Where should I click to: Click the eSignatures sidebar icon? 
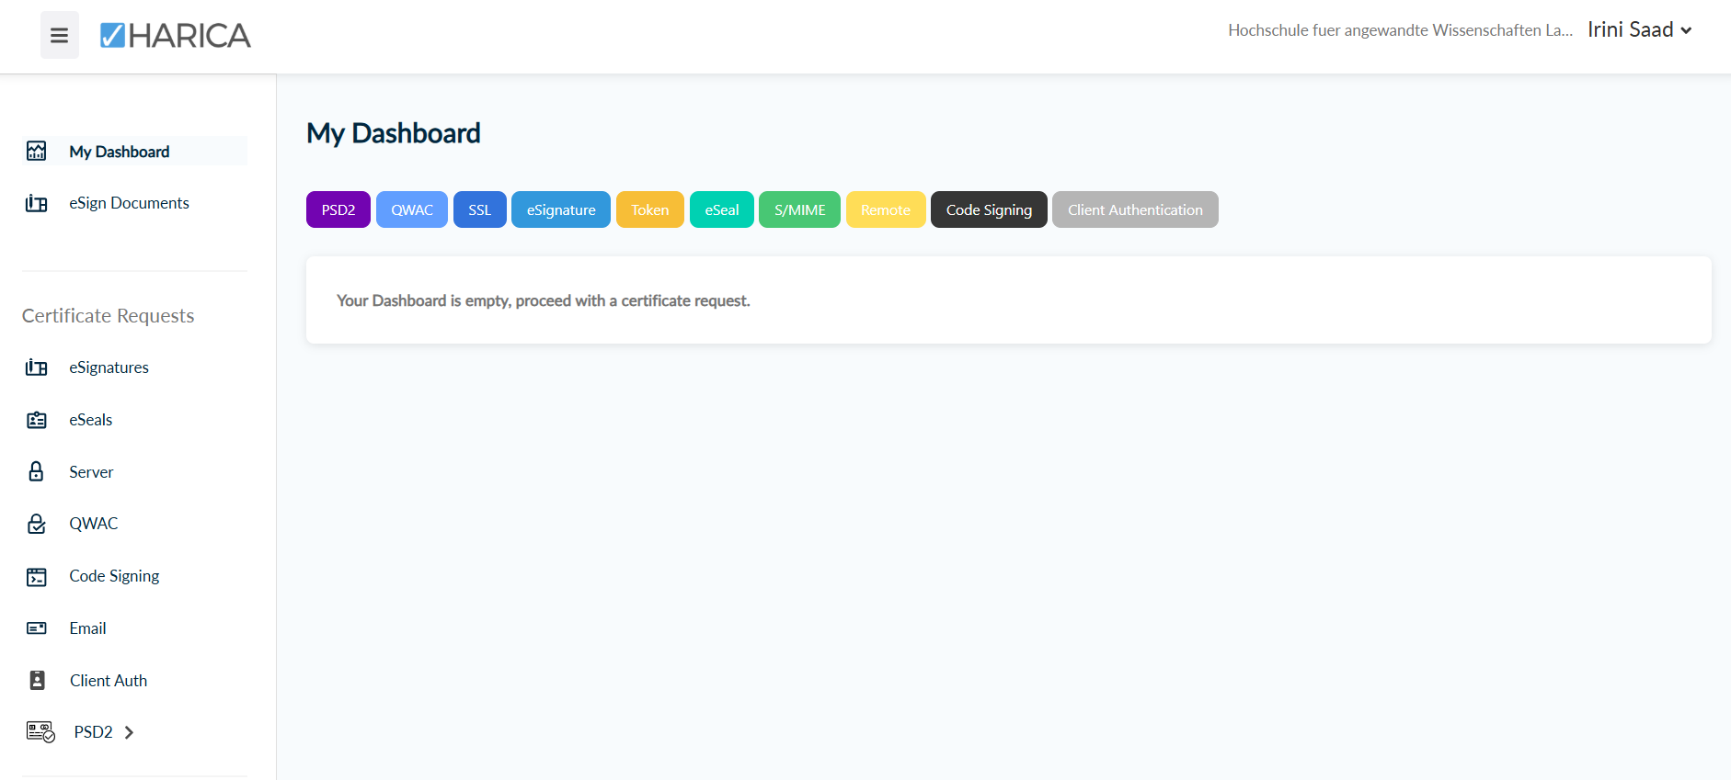click(x=37, y=367)
